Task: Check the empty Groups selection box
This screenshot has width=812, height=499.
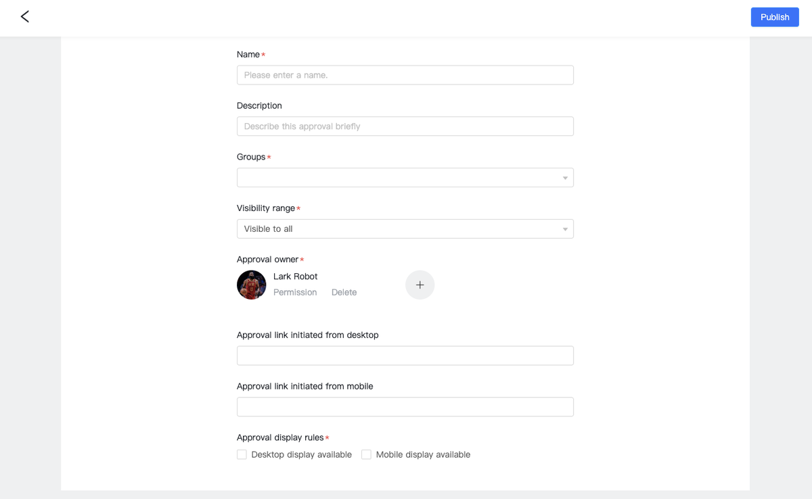Action: (405, 177)
